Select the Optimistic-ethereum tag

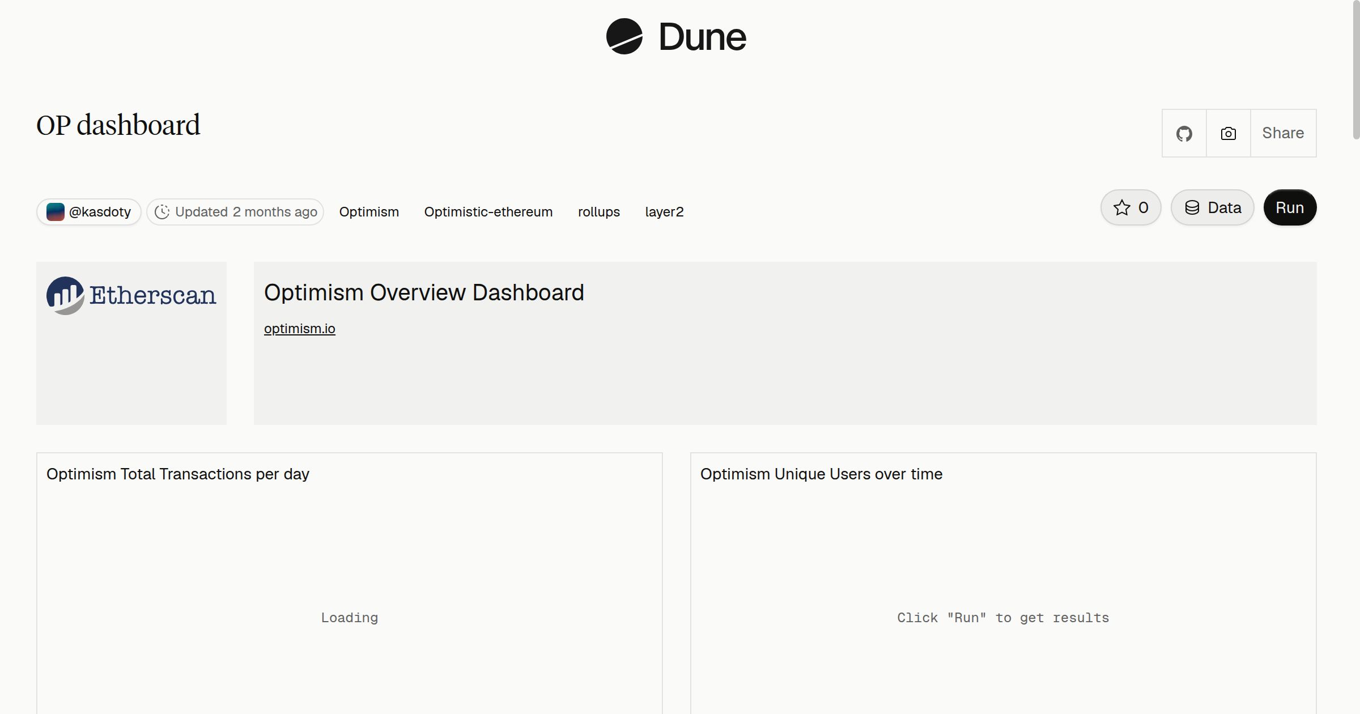point(488,212)
